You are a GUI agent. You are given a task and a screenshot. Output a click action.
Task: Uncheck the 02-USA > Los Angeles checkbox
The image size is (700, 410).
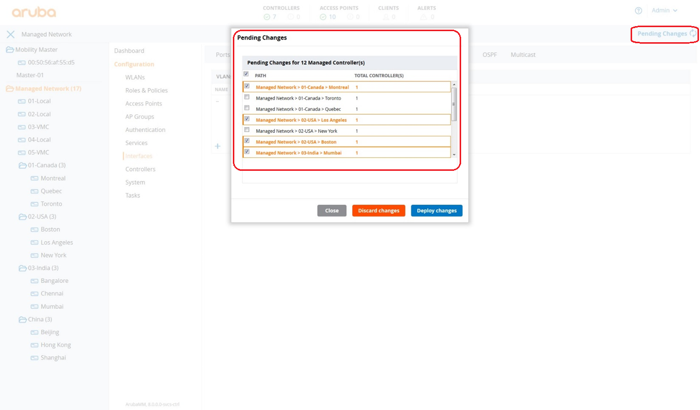[x=246, y=119]
